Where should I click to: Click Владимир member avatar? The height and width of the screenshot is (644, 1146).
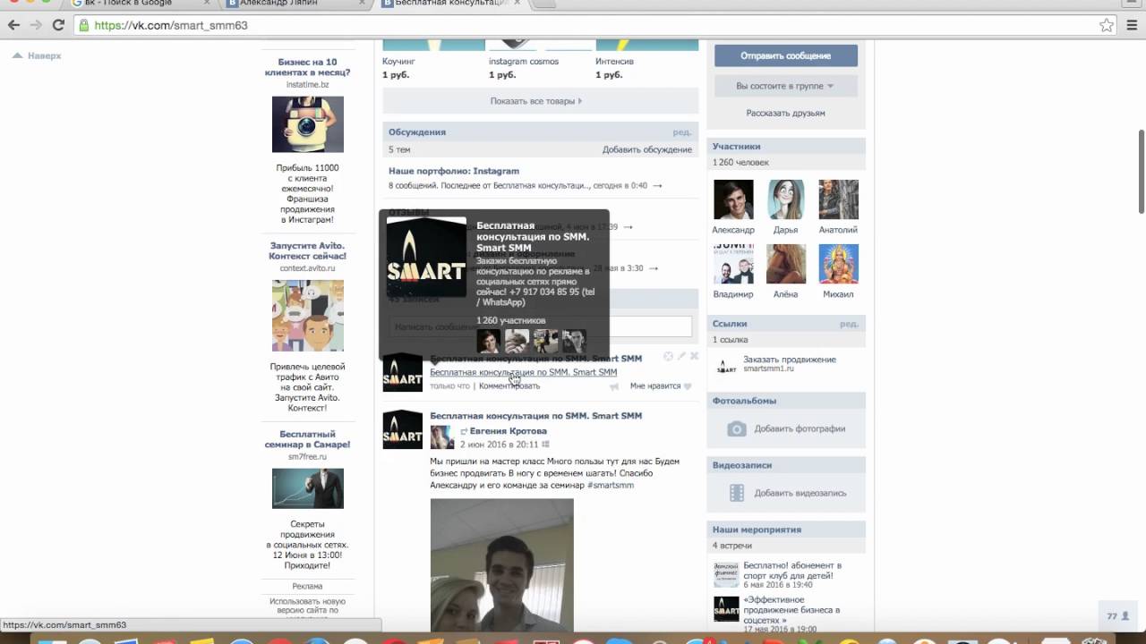(733, 264)
